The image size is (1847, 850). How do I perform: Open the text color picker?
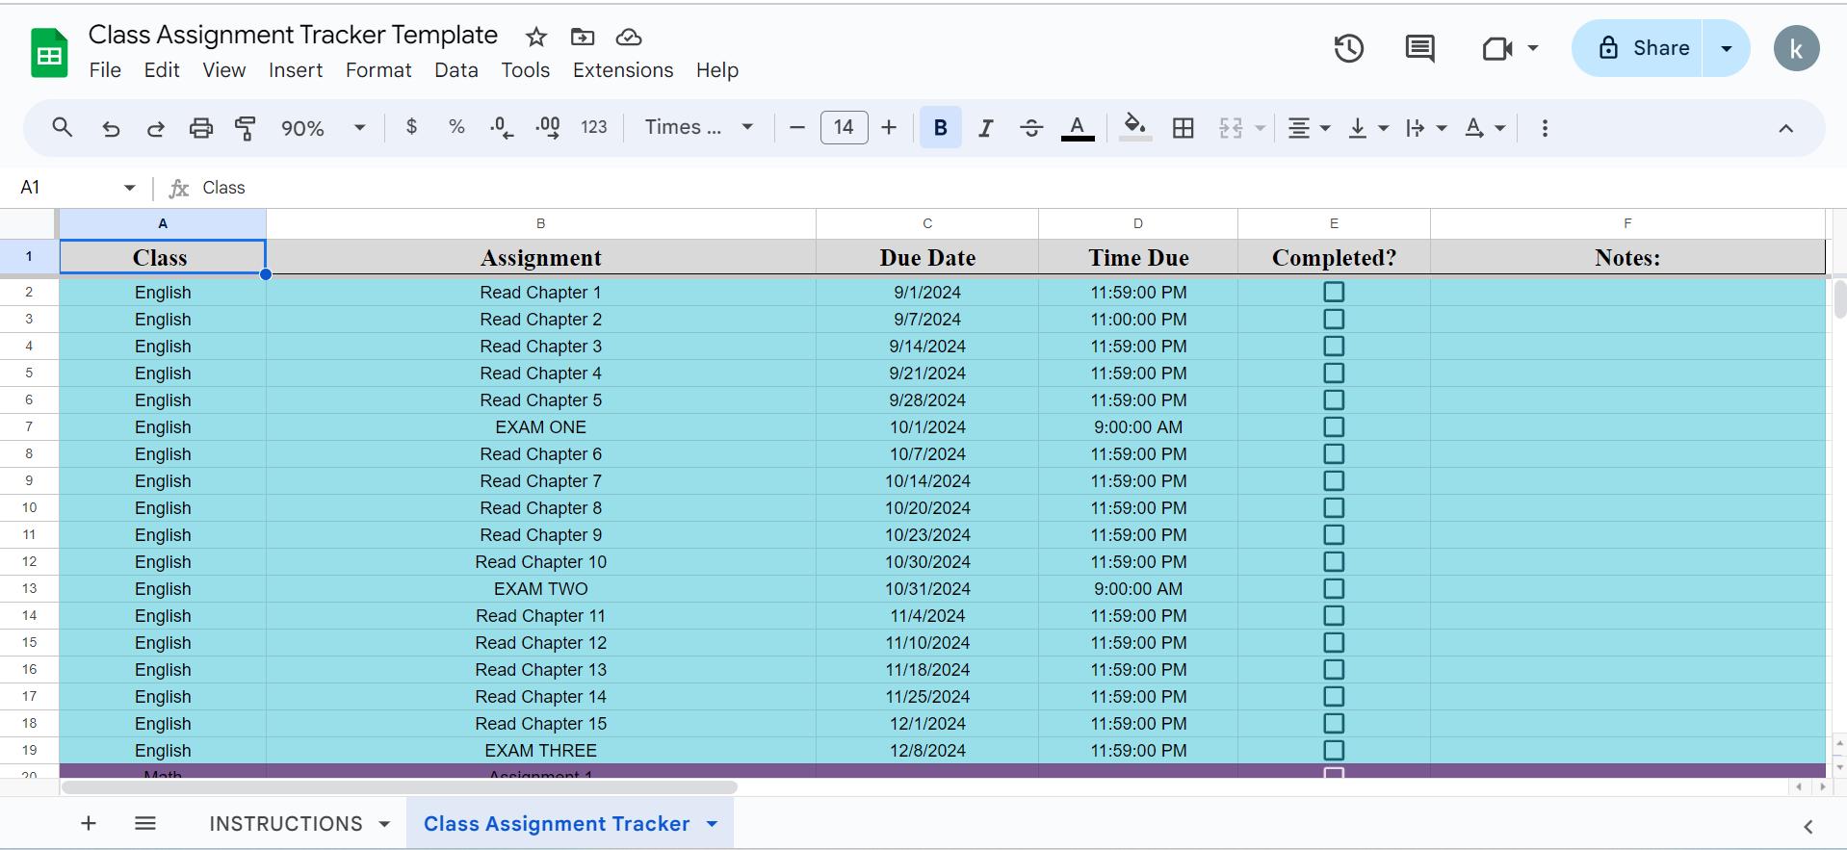(1078, 128)
